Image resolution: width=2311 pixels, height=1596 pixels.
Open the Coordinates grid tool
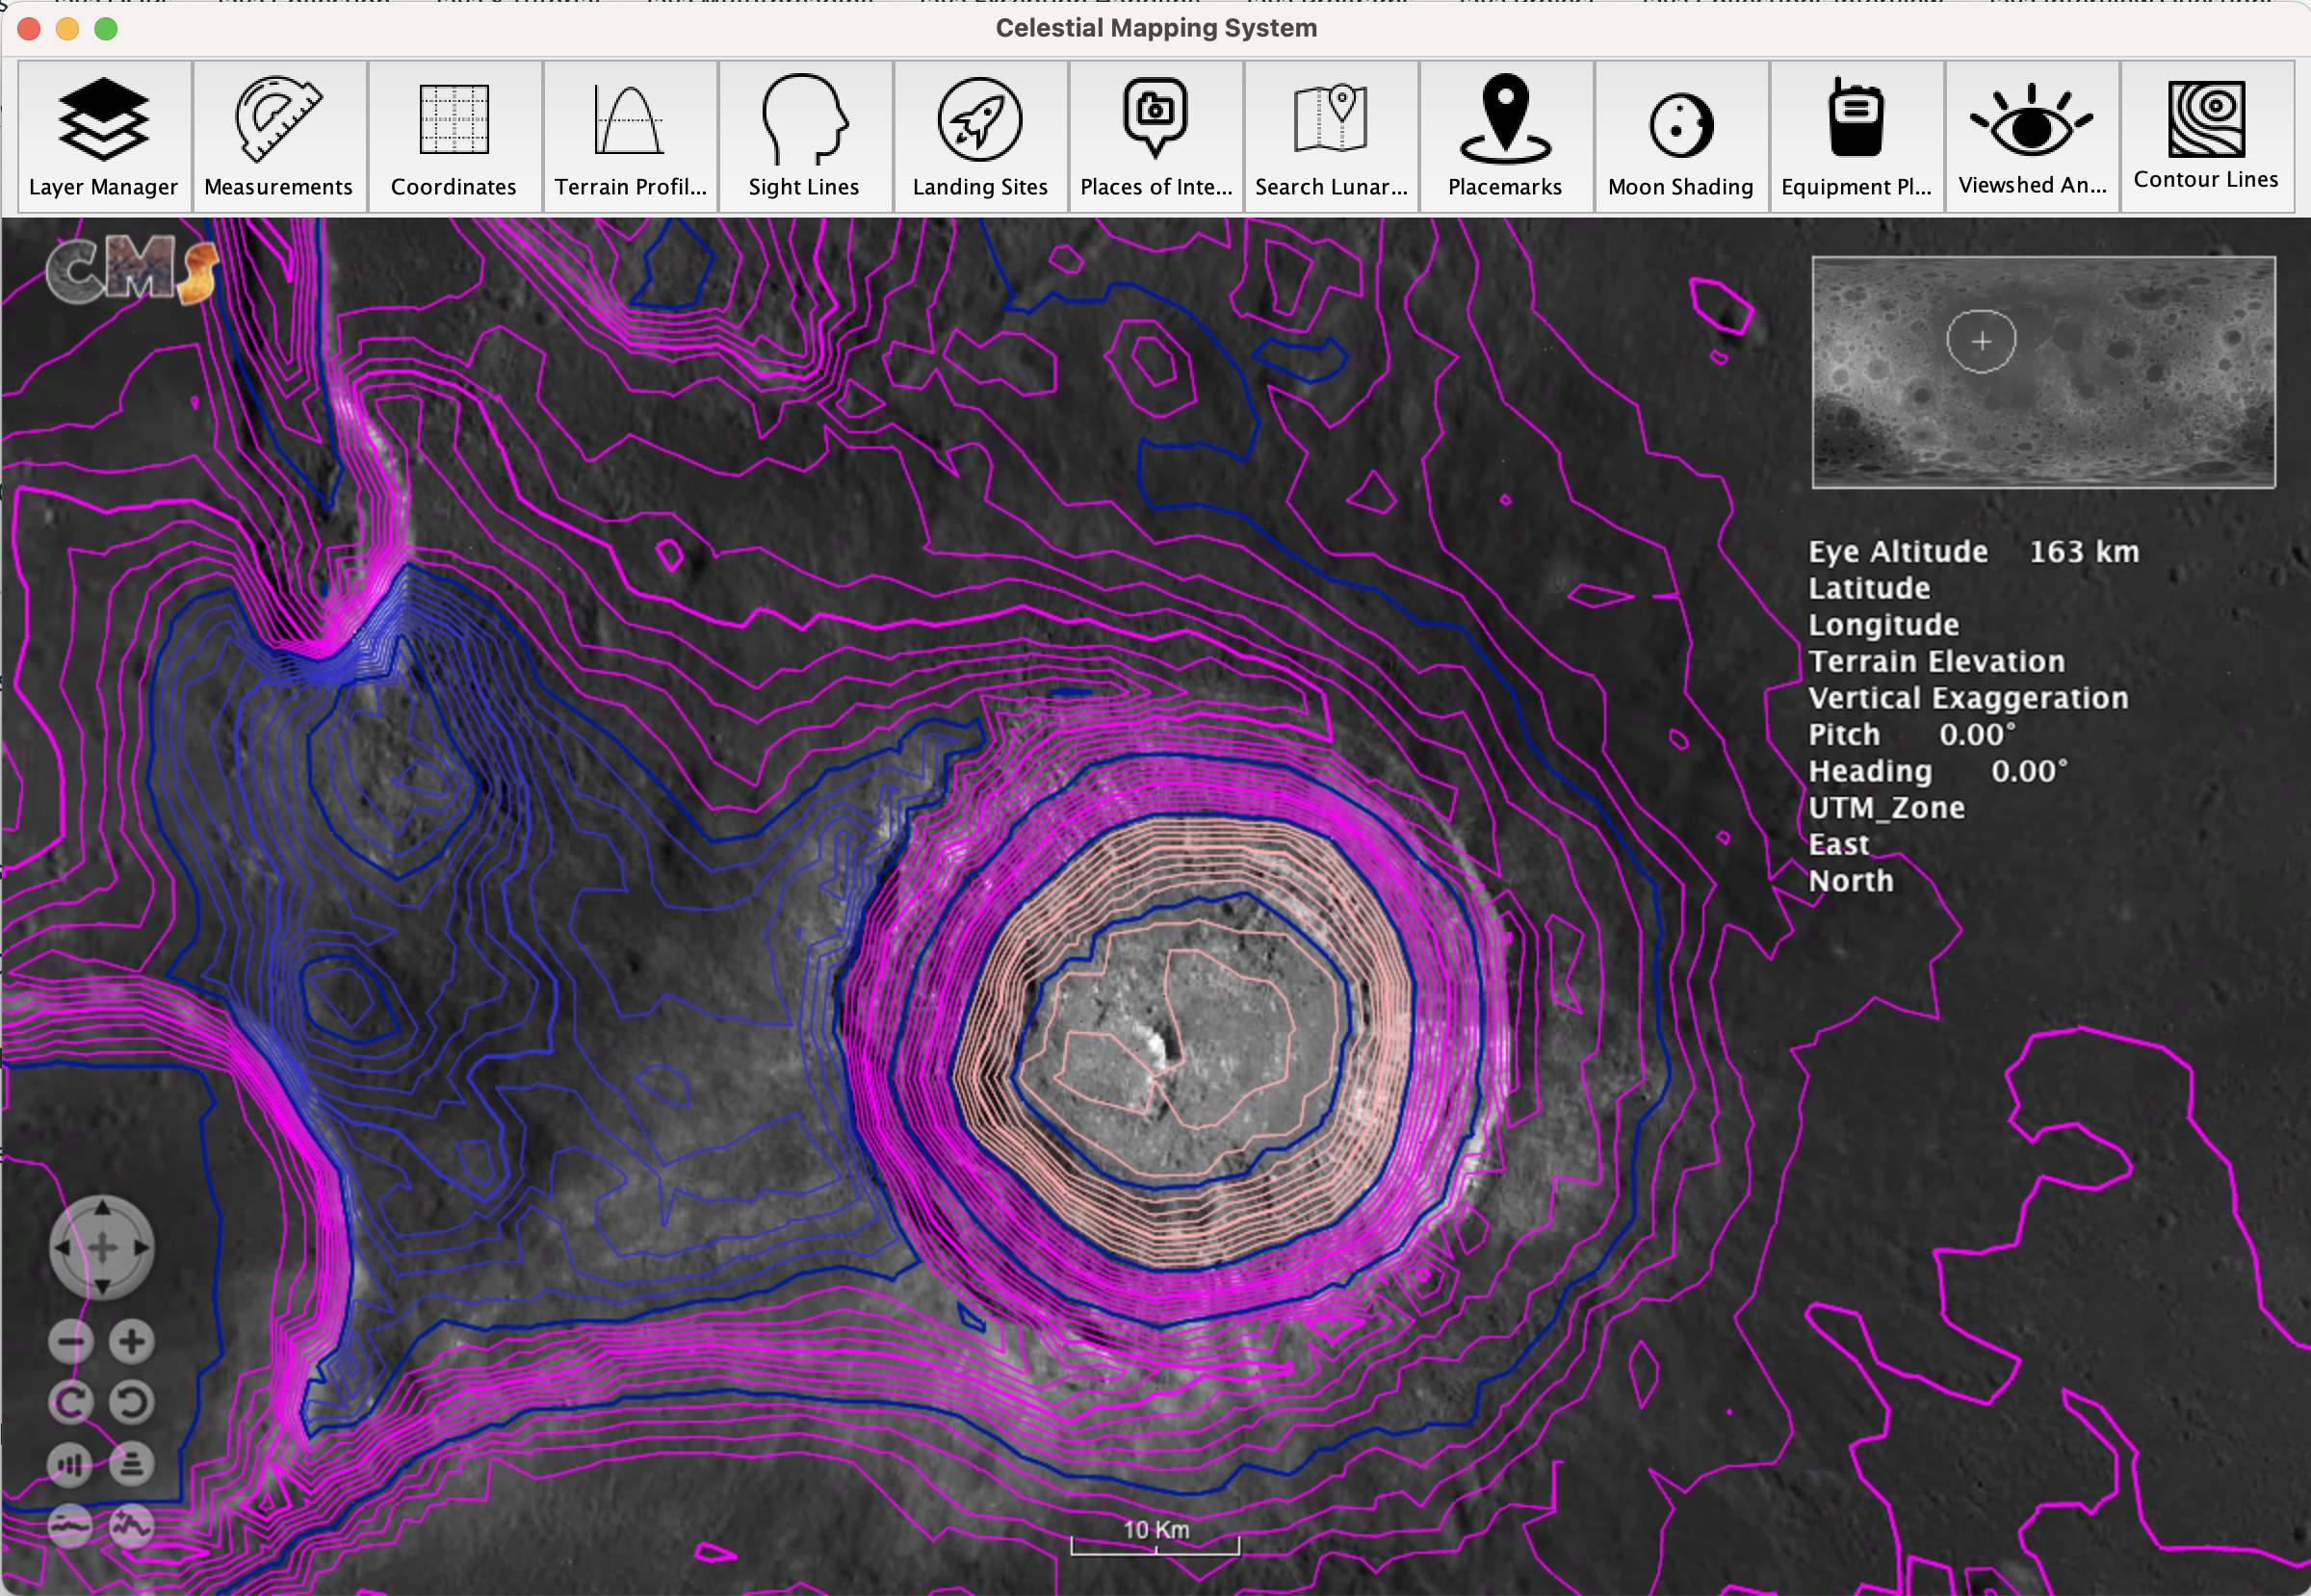coord(454,136)
